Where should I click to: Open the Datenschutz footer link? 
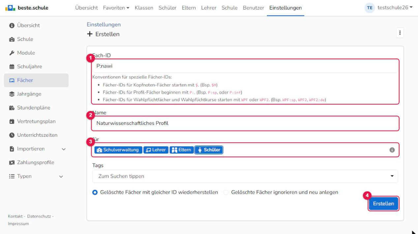click(x=39, y=216)
